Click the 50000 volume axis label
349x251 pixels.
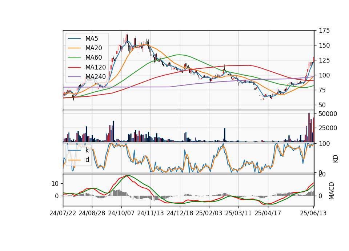click(x=328, y=114)
